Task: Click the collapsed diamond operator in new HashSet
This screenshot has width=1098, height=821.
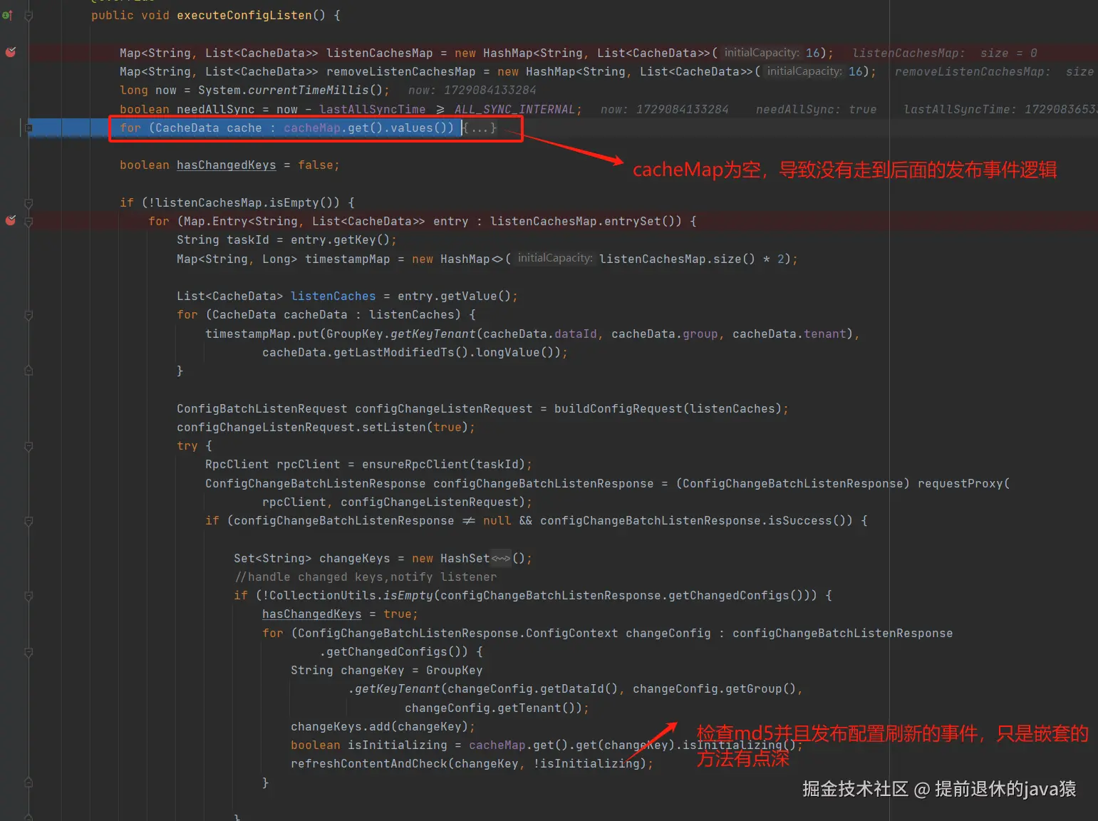Action: (501, 558)
